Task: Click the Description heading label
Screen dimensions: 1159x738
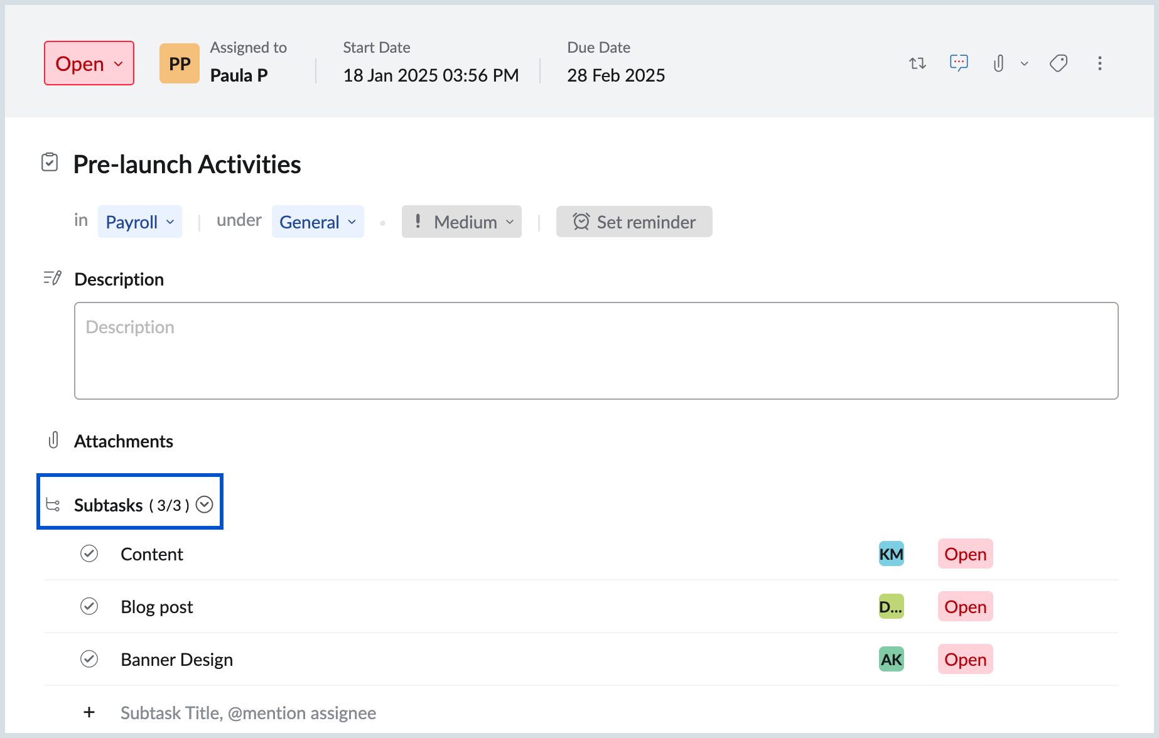Action: (119, 279)
